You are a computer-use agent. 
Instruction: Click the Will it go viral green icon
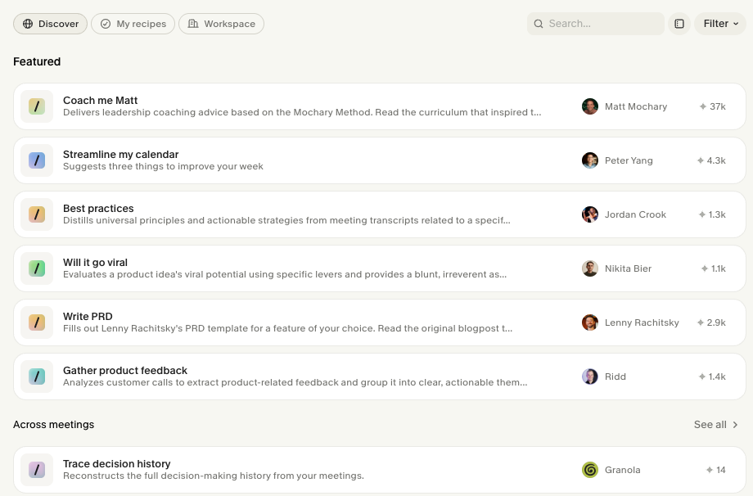coord(37,268)
